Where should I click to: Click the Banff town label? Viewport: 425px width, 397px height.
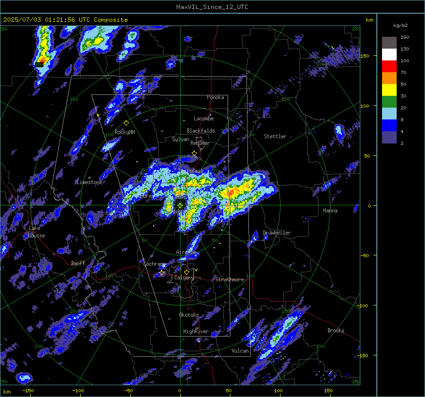tap(78, 263)
